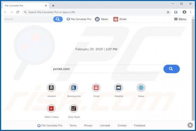
Task: Open the Email shortcut below search box
Action: pyautogui.click(x=96, y=87)
